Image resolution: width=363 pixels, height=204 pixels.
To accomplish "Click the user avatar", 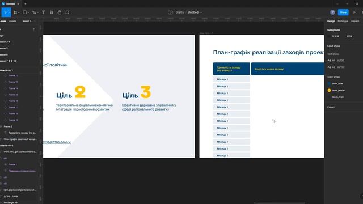I will click(x=332, y=12).
